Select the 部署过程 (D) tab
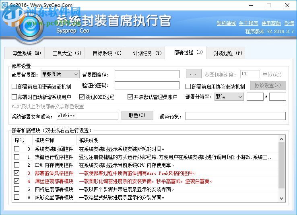This screenshot has width=297, height=215. (x=186, y=52)
